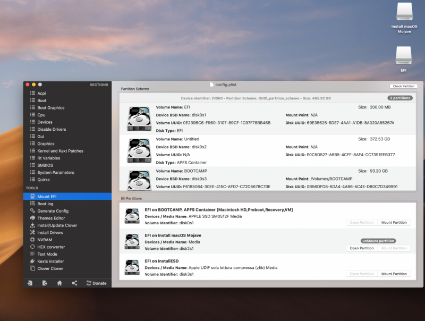425x321 pixels.
Task: Click the share icon in sidebar footer
Action: (x=74, y=283)
